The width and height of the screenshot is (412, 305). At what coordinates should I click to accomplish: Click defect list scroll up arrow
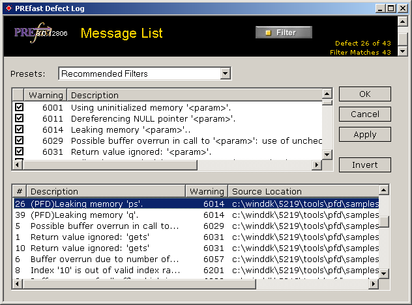click(383, 190)
